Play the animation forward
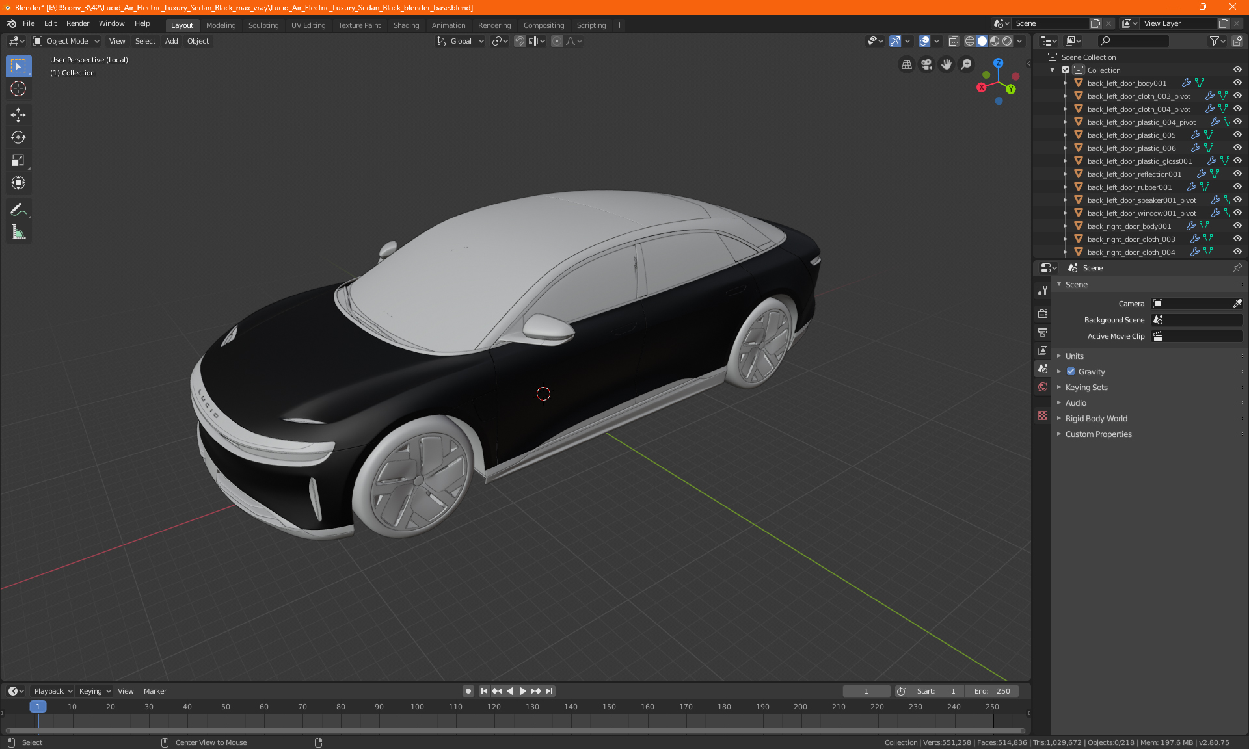Screen dimensions: 1249x749 click(x=523, y=691)
